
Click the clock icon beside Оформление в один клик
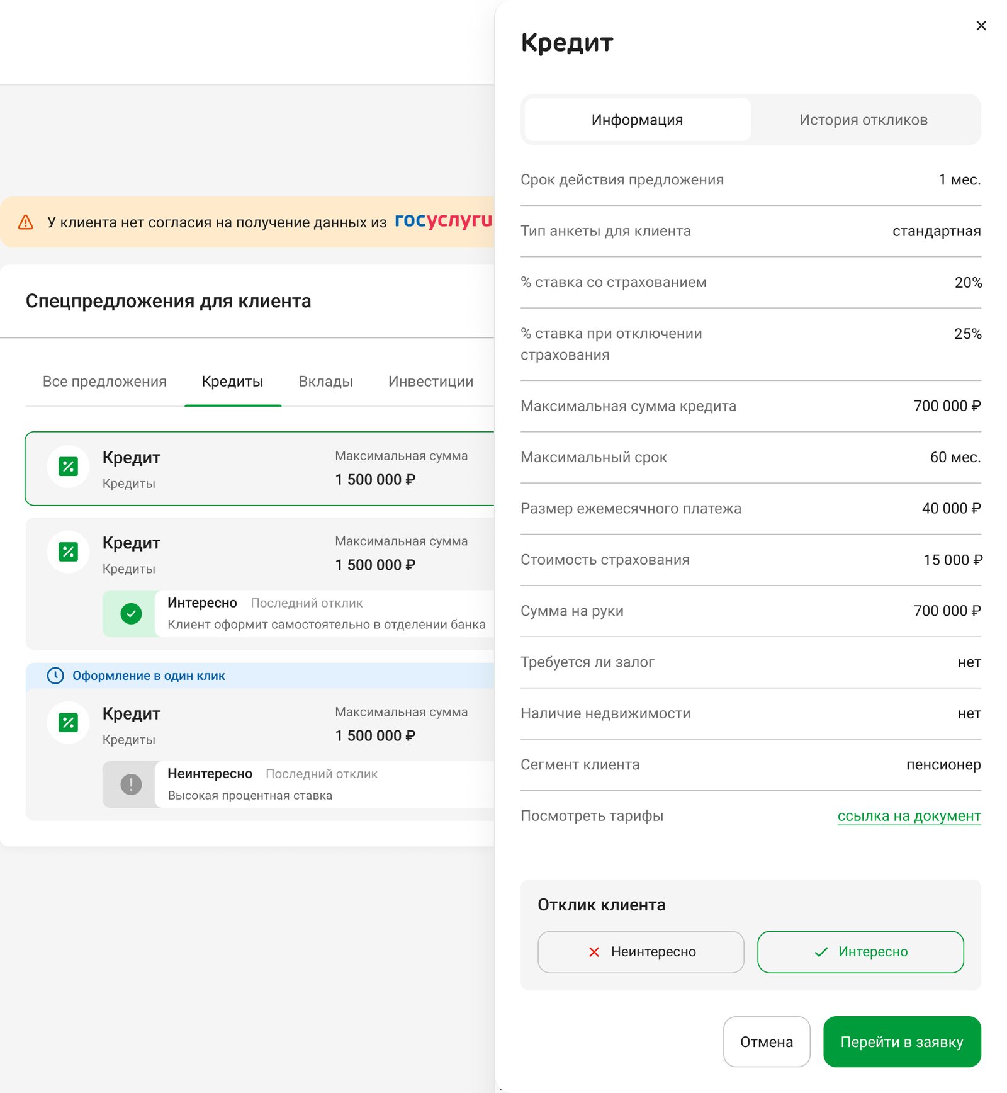pyautogui.click(x=55, y=676)
